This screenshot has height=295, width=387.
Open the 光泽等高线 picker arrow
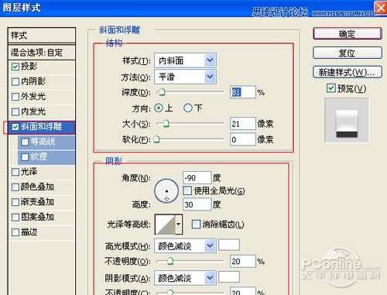point(179,225)
